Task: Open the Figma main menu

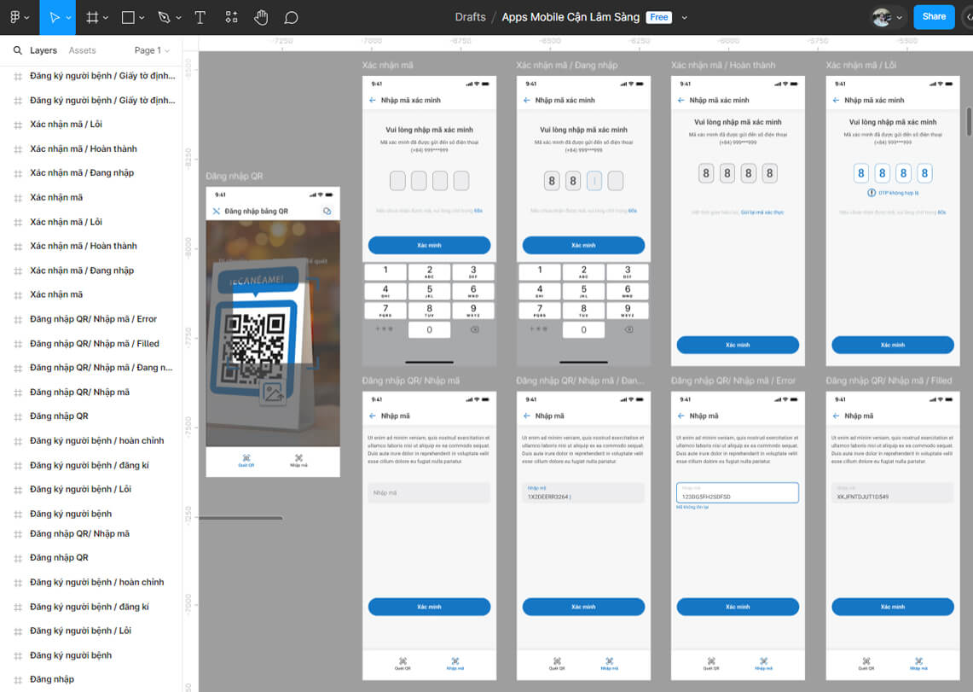Action: (18, 17)
